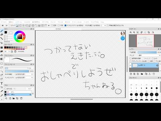Select the Text tool

point(2,83)
